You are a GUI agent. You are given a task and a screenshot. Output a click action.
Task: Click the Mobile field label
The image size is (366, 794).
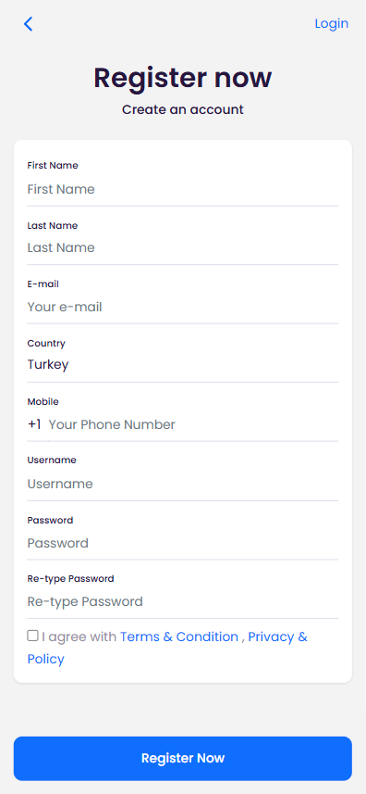(x=43, y=401)
